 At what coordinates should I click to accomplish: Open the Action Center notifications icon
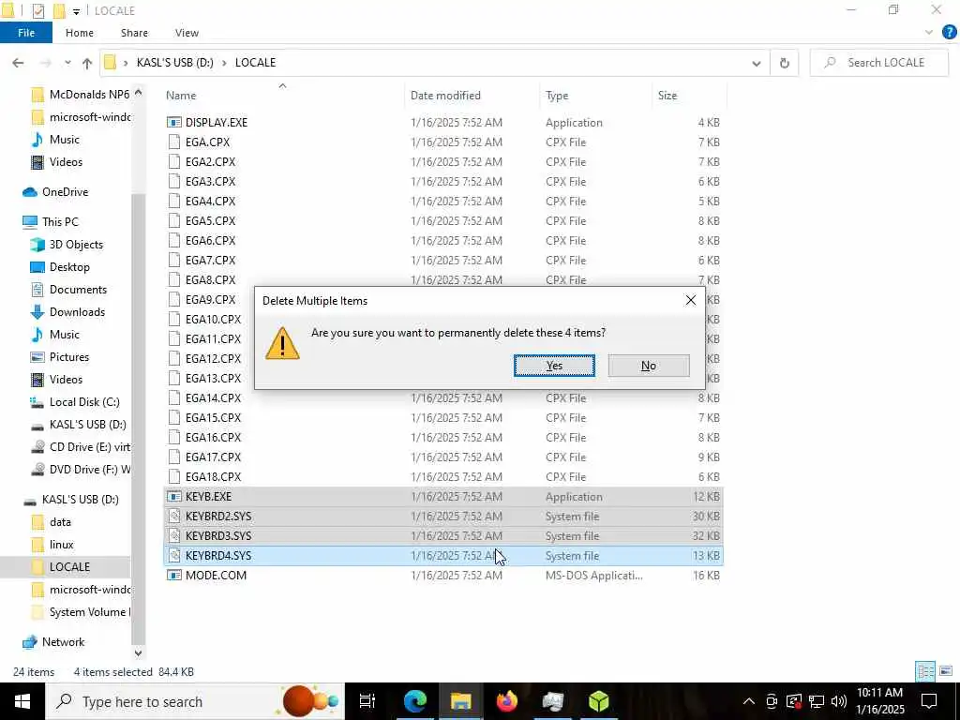[929, 701]
